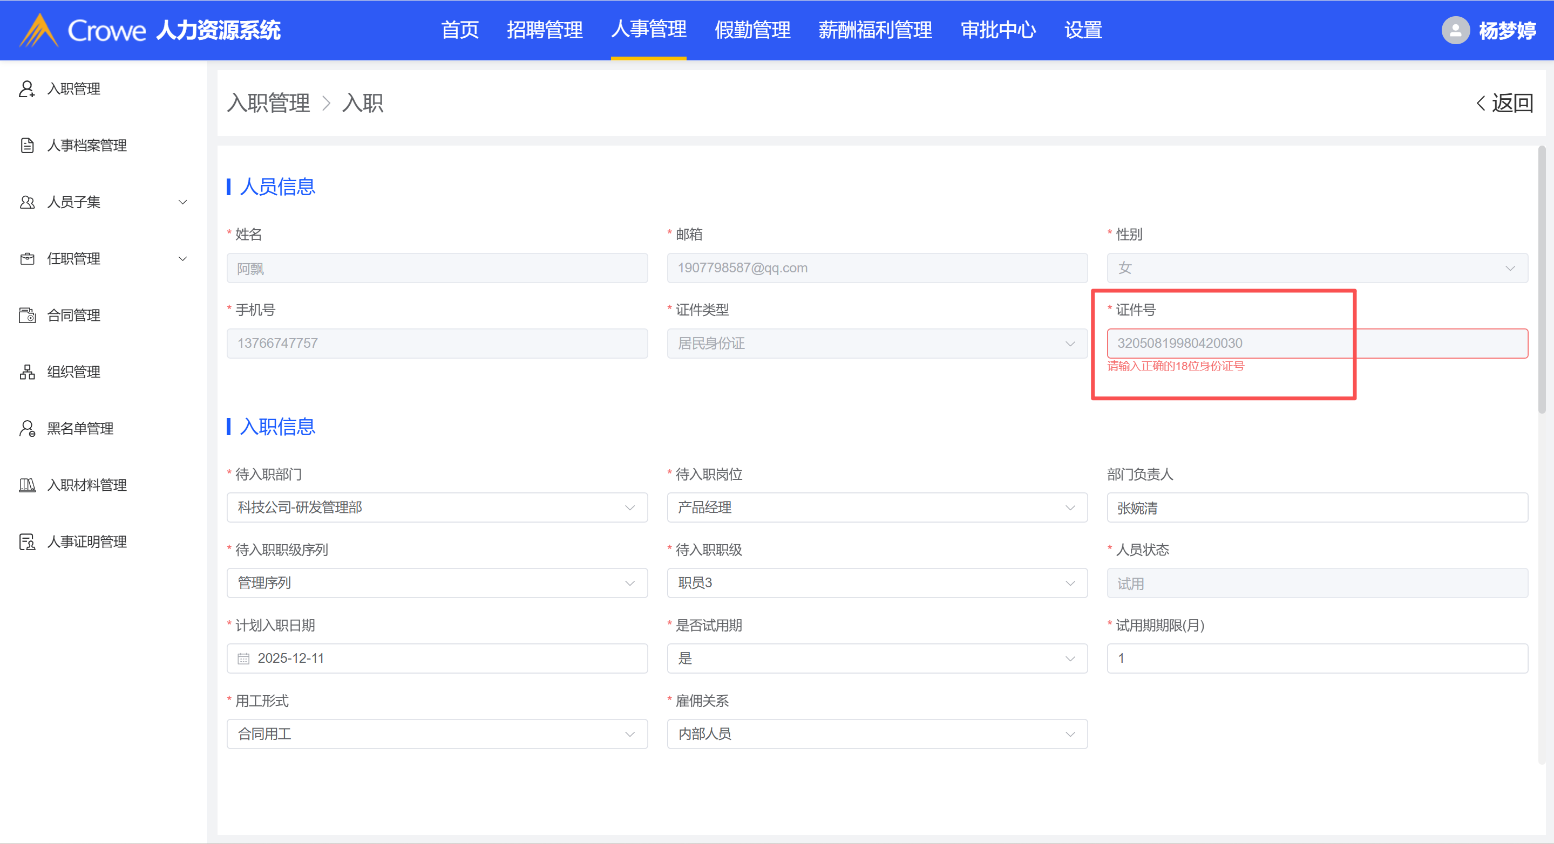Expand the 人员子集 sidebar submenu
This screenshot has height=844, width=1554.
[182, 202]
